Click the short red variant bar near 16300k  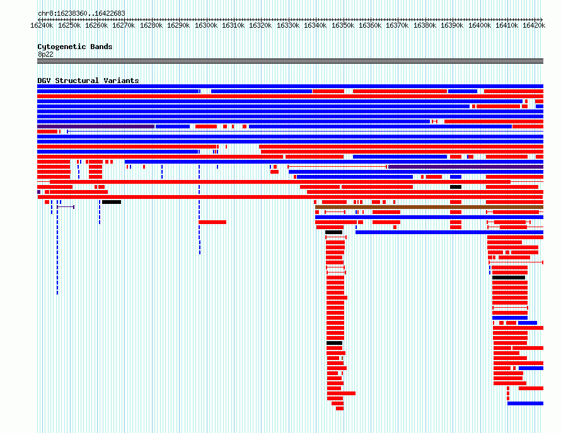pyautogui.click(x=212, y=222)
